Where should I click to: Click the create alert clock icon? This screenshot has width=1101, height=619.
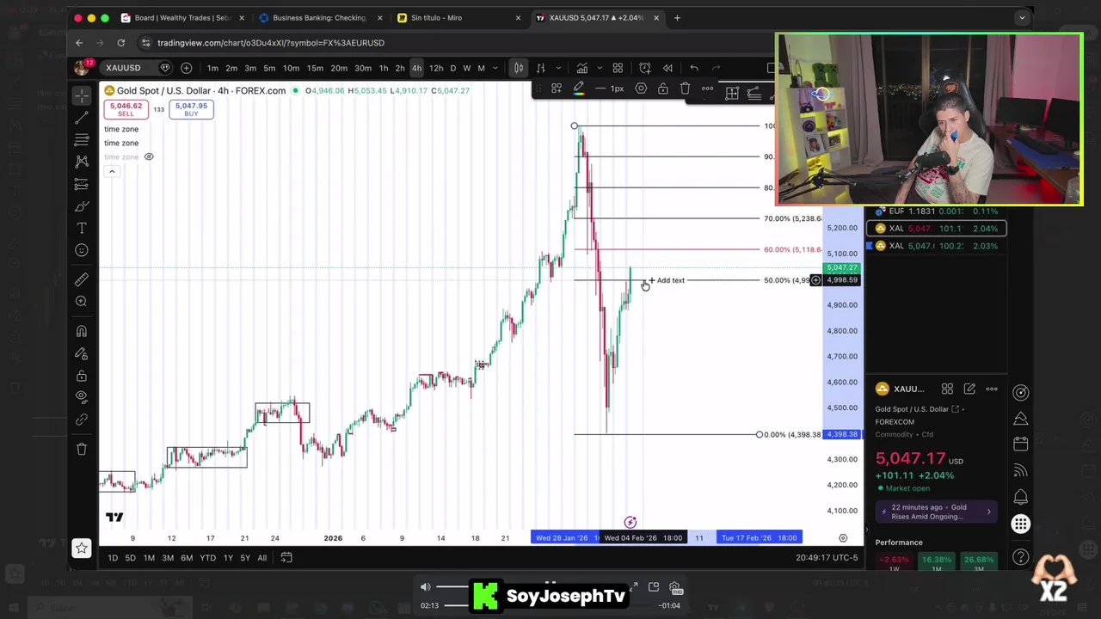point(645,68)
